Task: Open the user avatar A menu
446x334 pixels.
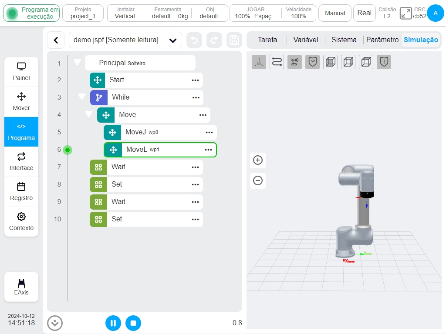Action: pos(436,13)
